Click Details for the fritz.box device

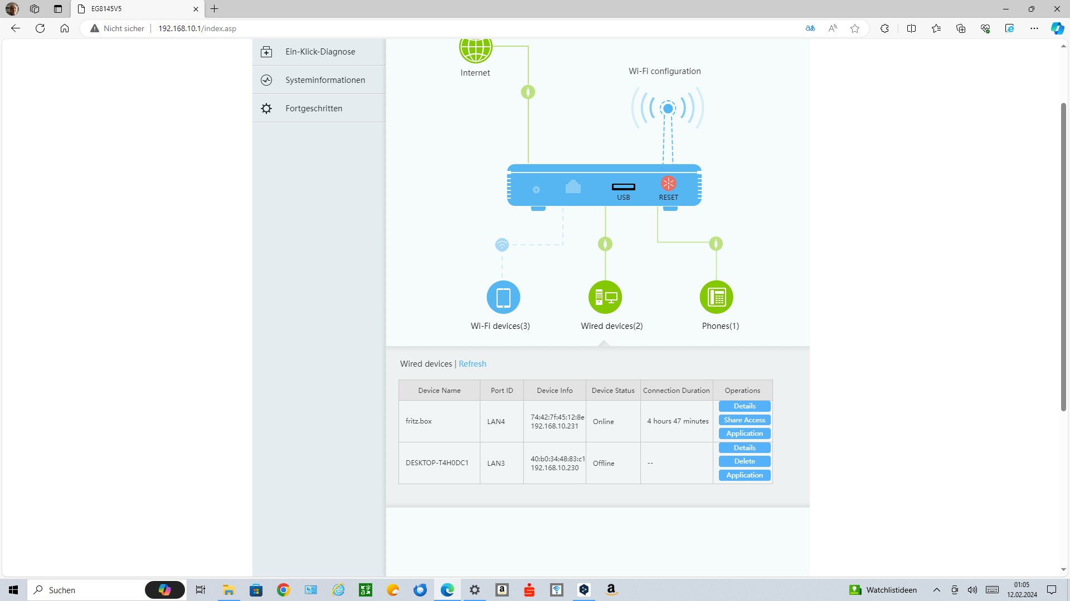pyautogui.click(x=744, y=406)
